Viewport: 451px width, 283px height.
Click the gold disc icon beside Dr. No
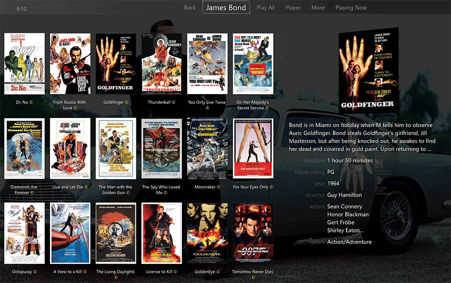point(31,102)
